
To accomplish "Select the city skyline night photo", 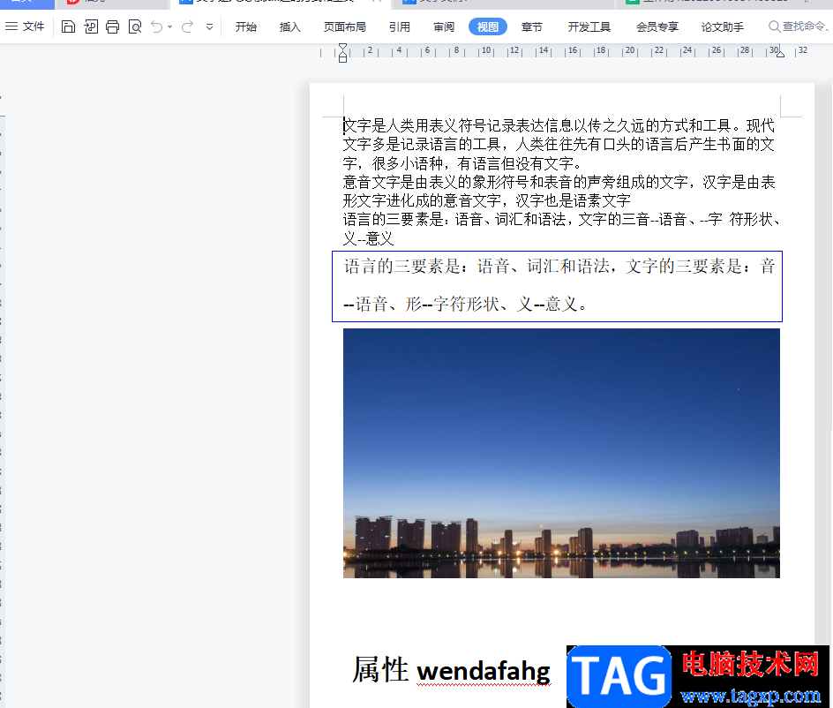I will click(x=561, y=453).
